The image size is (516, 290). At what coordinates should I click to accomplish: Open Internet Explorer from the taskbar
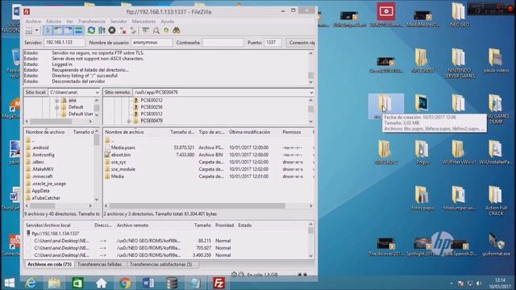pos(31,283)
